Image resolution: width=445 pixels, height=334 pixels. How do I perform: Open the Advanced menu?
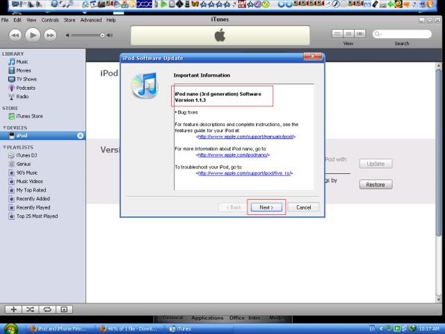pos(90,20)
